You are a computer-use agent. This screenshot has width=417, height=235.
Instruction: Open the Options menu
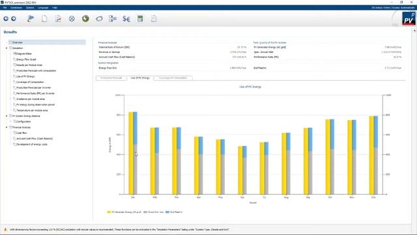30,8
